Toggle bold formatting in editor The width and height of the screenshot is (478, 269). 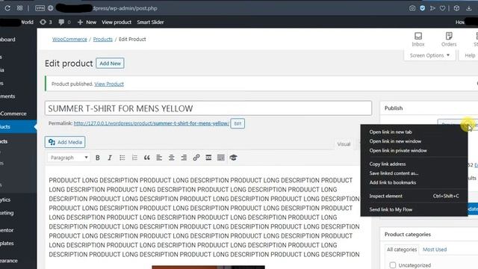coord(98,158)
